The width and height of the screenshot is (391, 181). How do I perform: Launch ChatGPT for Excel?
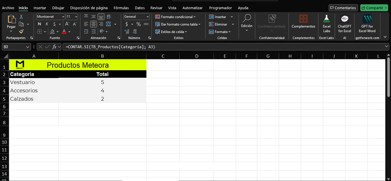tap(344, 24)
